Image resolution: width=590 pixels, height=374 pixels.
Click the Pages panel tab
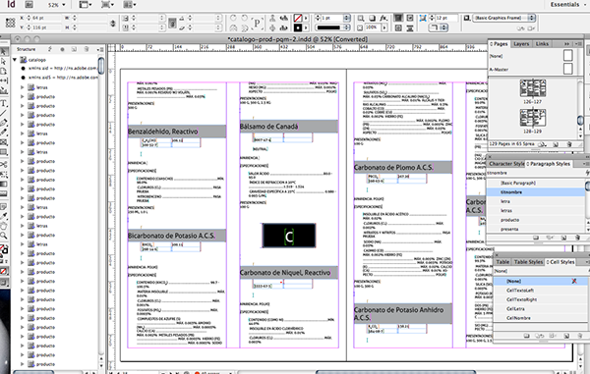pos(500,44)
